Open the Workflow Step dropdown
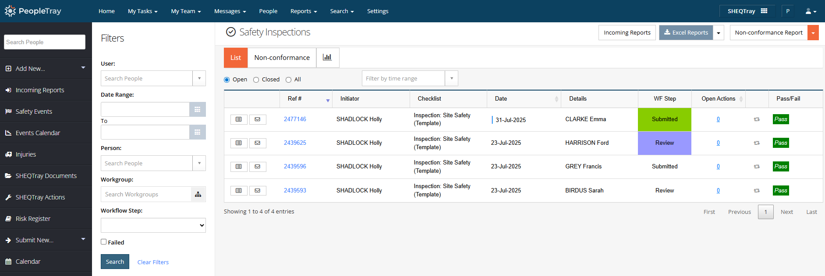This screenshot has height=276, width=825. [153, 225]
